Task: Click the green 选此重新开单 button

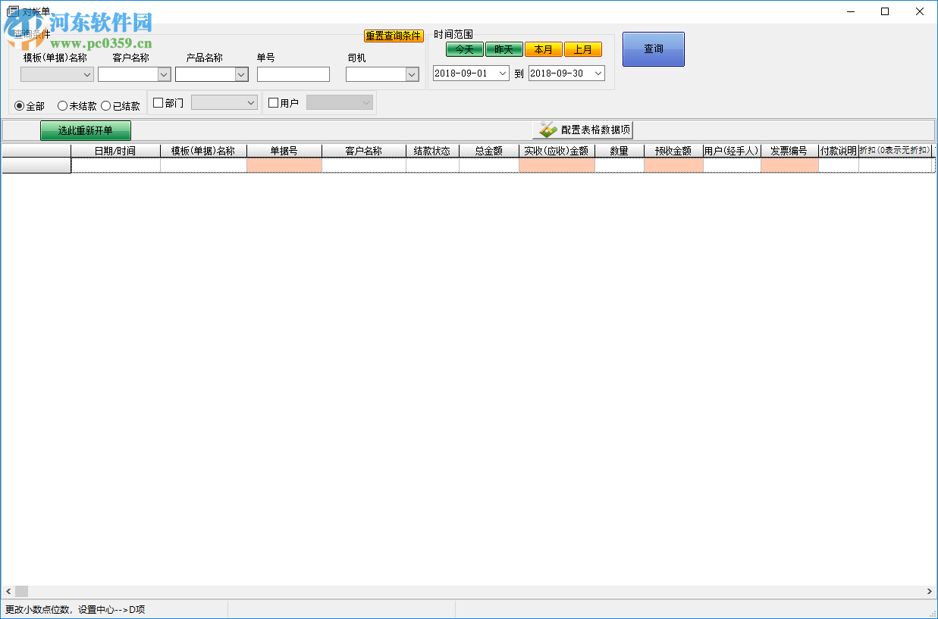Action: coord(85,130)
